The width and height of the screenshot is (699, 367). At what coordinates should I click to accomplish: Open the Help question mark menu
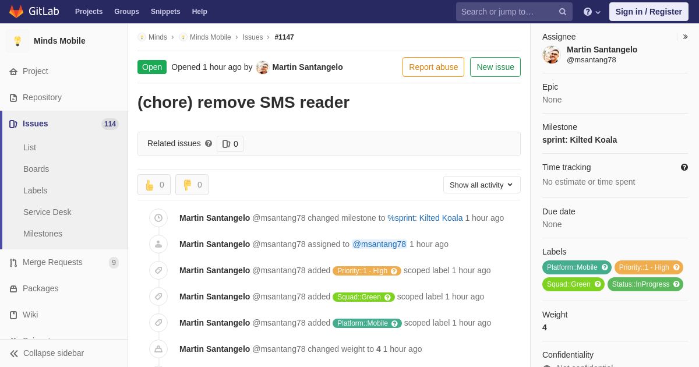pyautogui.click(x=592, y=12)
